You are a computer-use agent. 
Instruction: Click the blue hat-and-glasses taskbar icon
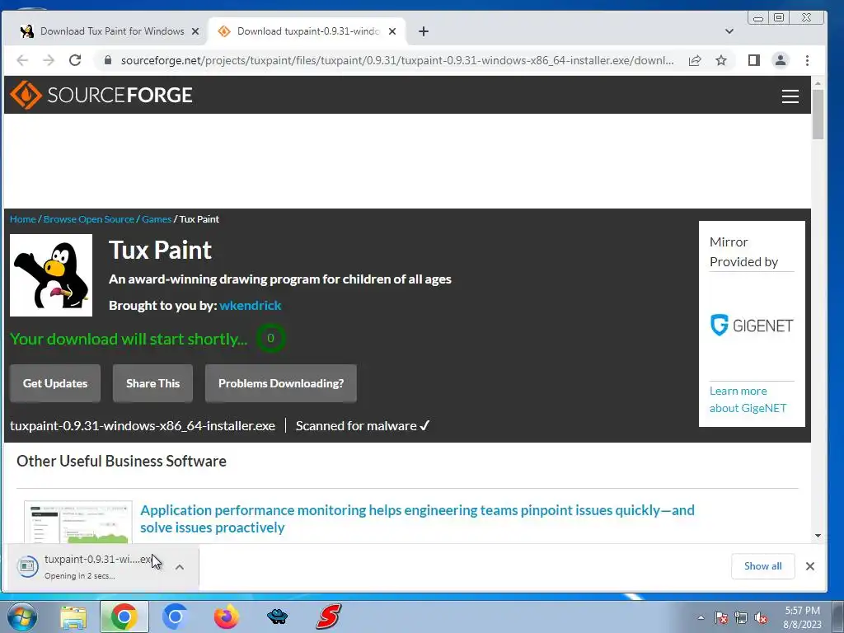[277, 617]
